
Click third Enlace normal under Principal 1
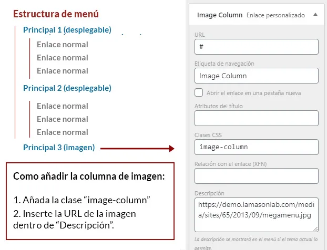tap(63, 71)
